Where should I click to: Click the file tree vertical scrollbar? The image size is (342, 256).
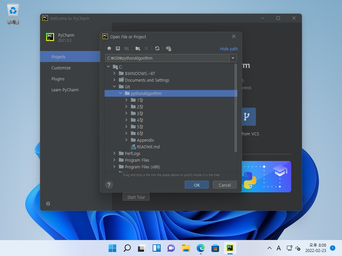pos(235,108)
